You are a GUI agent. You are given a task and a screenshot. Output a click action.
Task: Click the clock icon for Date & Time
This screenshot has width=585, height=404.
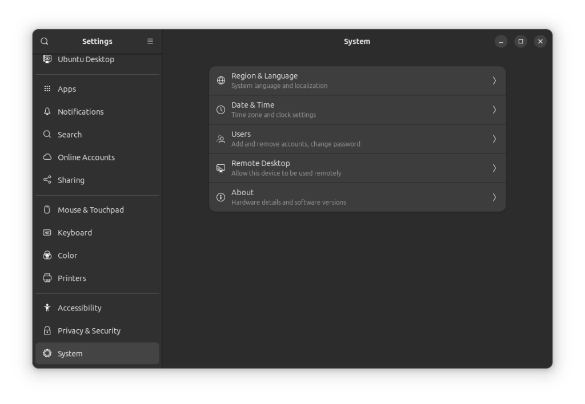tap(221, 110)
